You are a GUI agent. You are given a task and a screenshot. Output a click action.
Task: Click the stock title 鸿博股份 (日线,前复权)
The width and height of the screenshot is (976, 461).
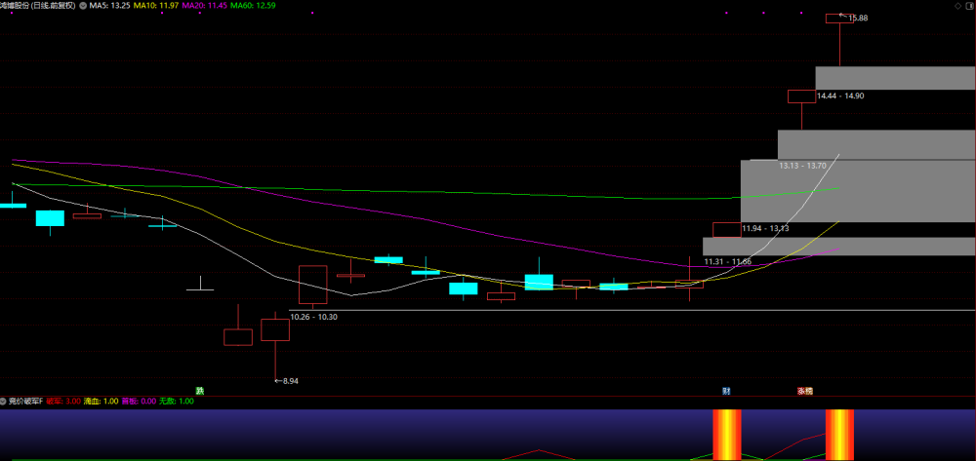pos(38,6)
